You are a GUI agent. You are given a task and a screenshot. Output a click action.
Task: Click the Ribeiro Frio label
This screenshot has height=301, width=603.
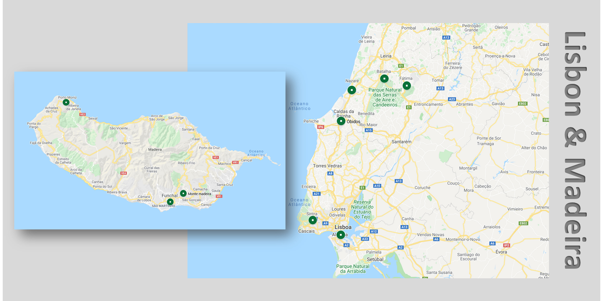point(187,163)
